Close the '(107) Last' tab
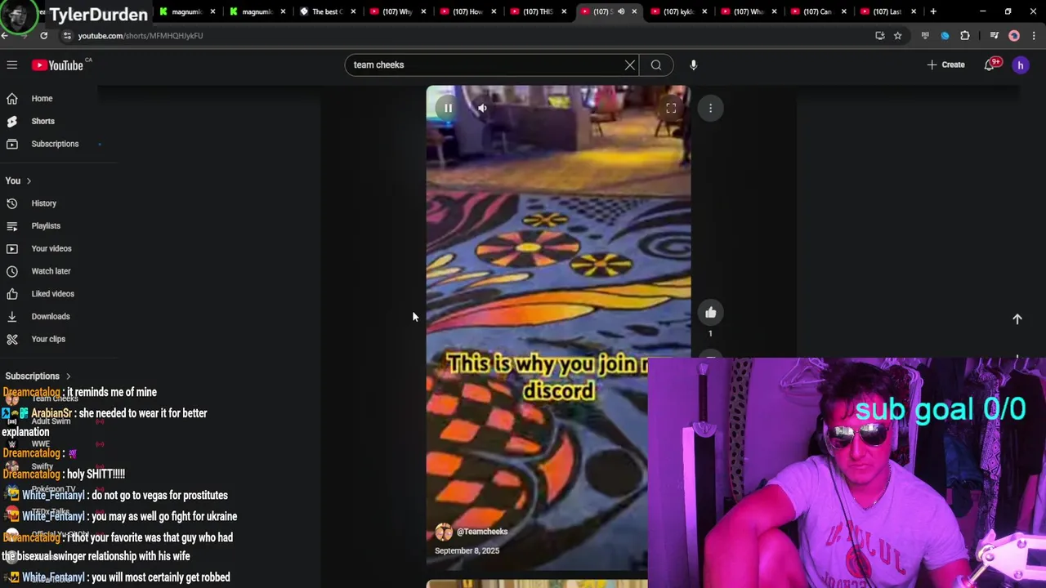Viewport: 1046px width, 588px height. (x=914, y=11)
